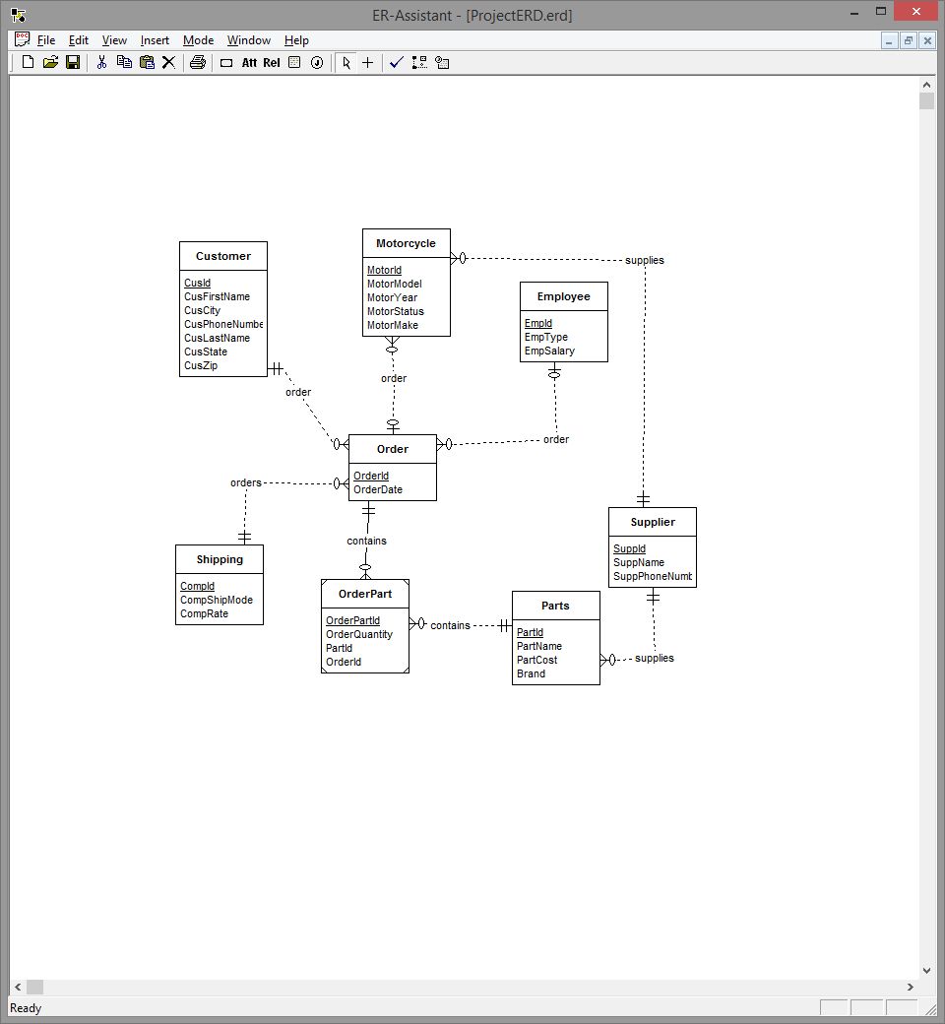Click the 'orders' relationship label
Viewport: 945px width, 1024px height.
[x=245, y=482]
